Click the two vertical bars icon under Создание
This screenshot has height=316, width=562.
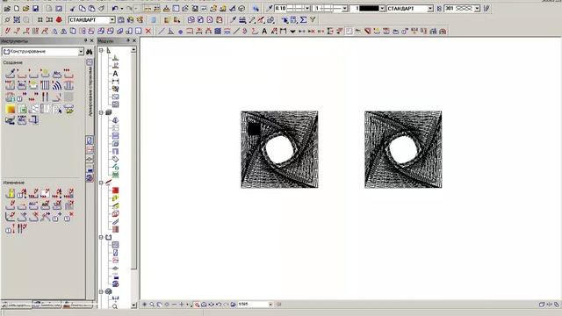(x=45, y=97)
